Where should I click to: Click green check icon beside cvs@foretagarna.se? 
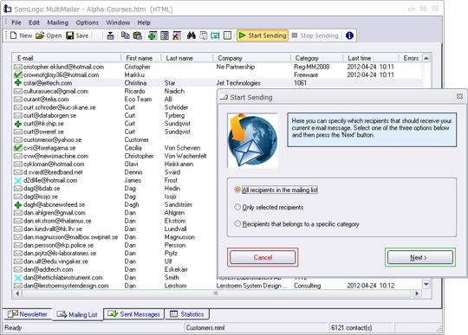pos(18,148)
